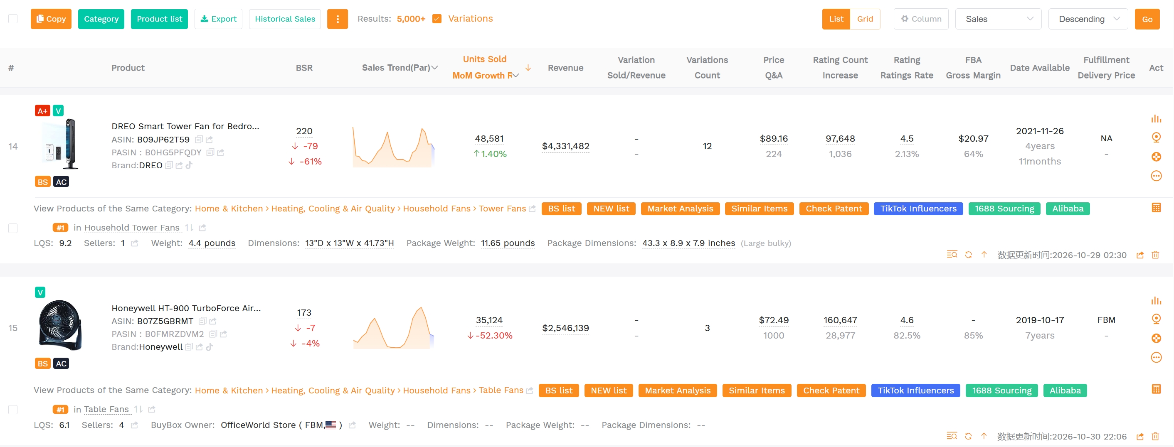Open Honeywell row table grid icon
Image resolution: width=1174 pixels, height=447 pixels.
(x=1156, y=390)
